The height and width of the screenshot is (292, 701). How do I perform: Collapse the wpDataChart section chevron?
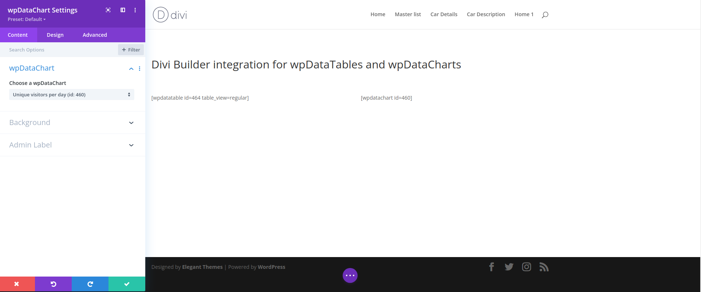[x=131, y=69]
